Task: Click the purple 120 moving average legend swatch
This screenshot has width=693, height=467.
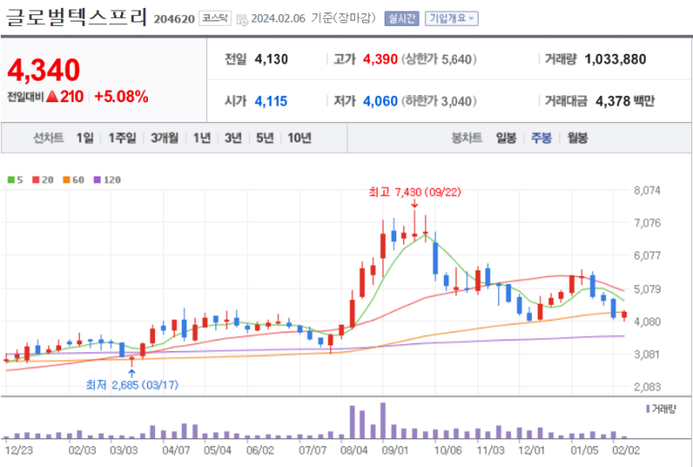Action: (x=97, y=180)
